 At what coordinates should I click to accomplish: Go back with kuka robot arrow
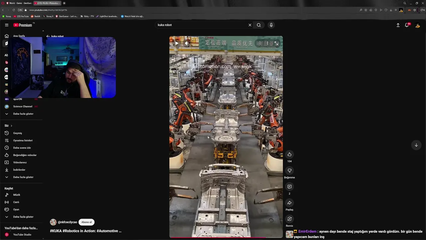pyautogui.click(x=48, y=36)
